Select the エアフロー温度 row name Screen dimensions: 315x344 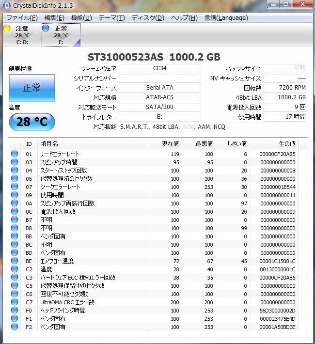[x=57, y=261]
